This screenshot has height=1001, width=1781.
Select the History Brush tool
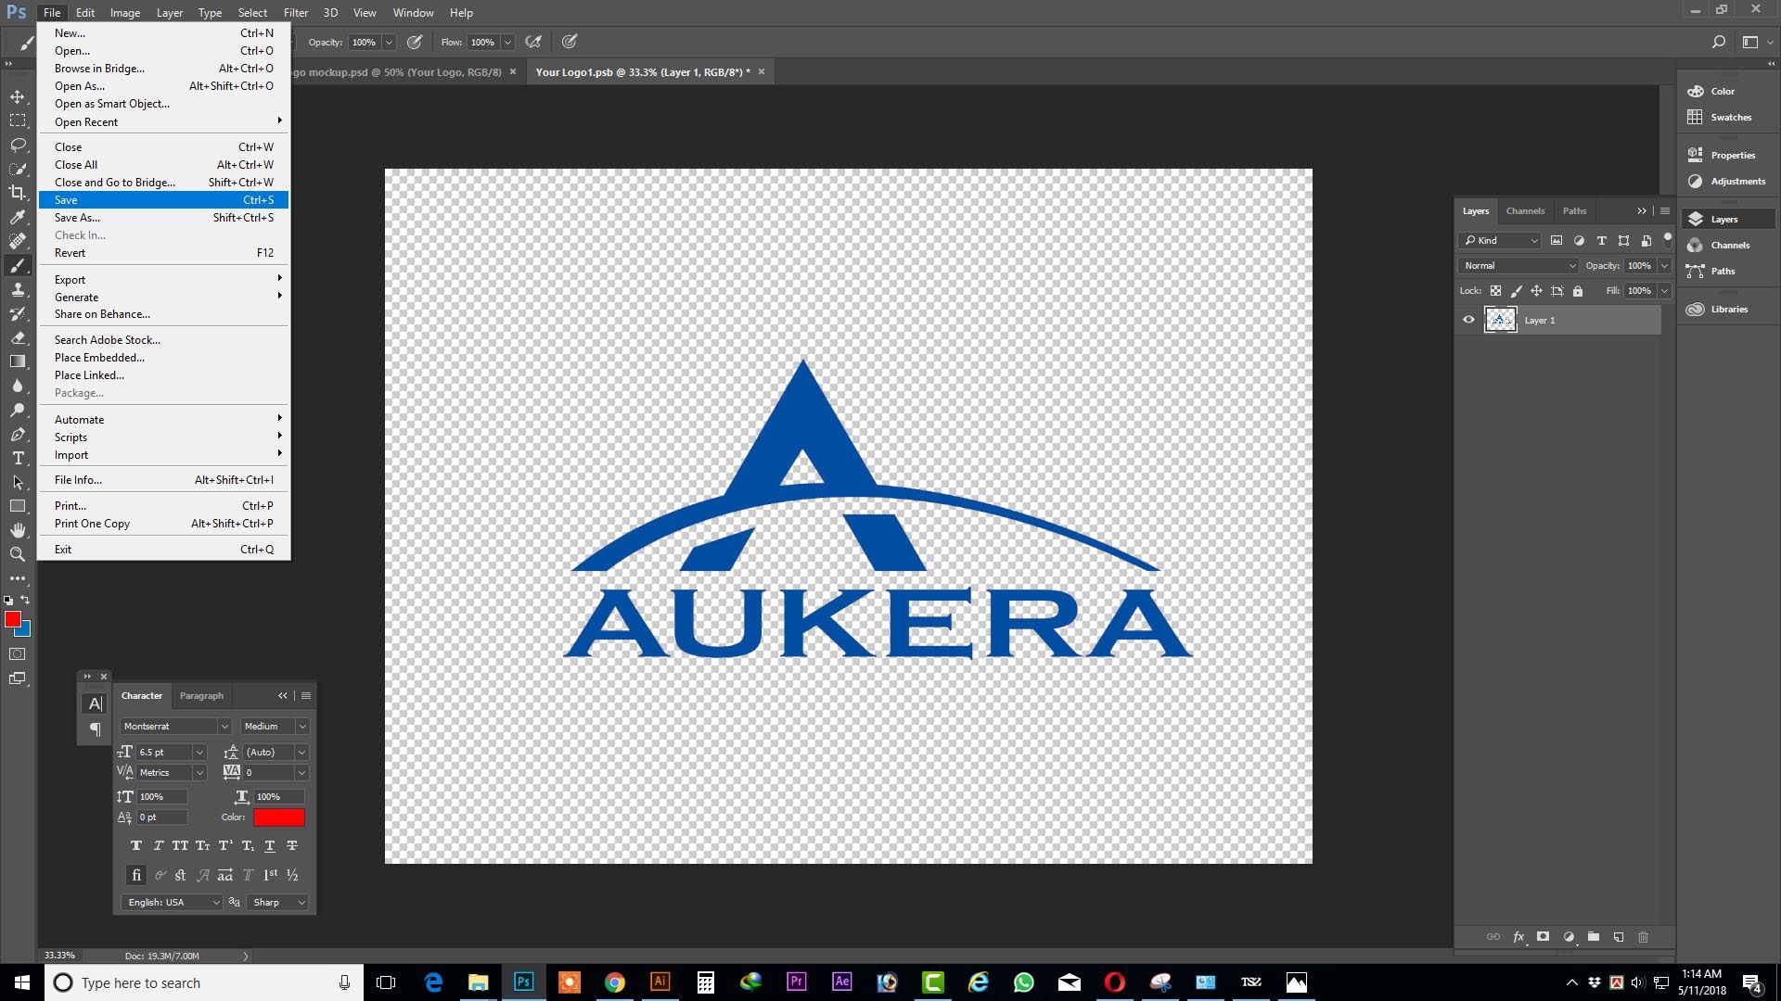[18, 313]
